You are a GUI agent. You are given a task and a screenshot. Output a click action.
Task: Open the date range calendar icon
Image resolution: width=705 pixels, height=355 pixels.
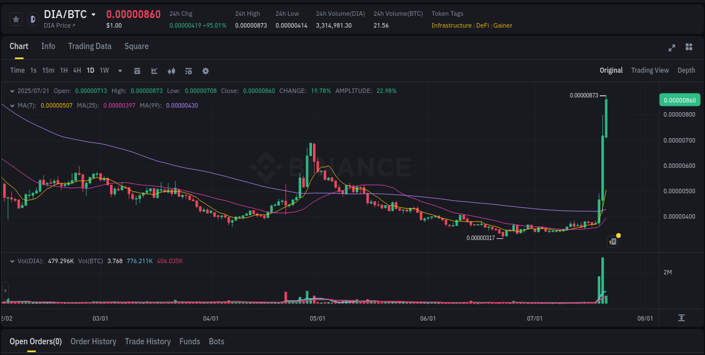pyautogui.click(x=137, y=71)
